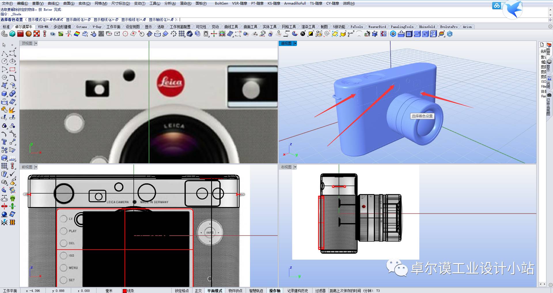Click the orange textured sphere icon

pyautogui.click(x=29, y=34)
